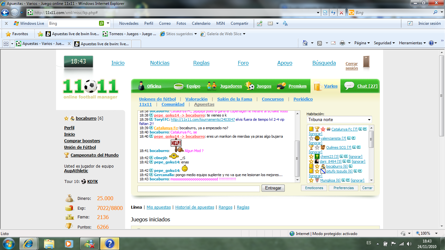Expand the Herramientas dropdown menu
Image resolution: width=445 pixels, height=250 pixels.
coord(412,43)
